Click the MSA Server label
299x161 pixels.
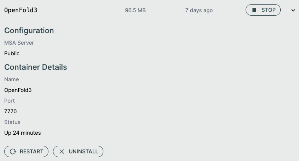pos(19,43)
